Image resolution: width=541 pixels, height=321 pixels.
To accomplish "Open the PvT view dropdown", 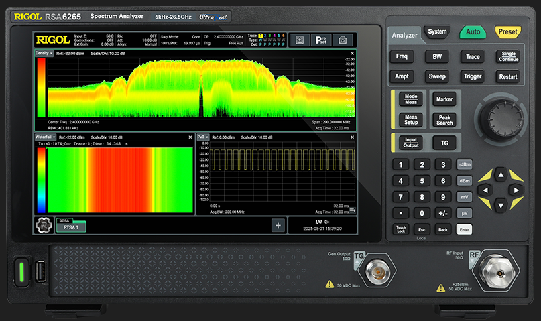I will (203, 137).
